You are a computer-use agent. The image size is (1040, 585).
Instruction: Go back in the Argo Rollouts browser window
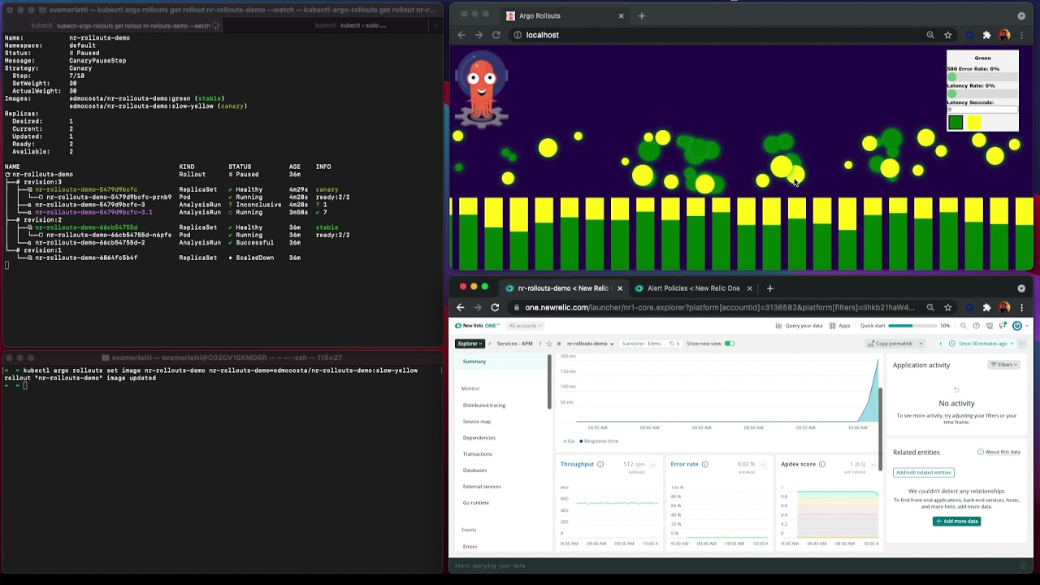tap(461, 35)
